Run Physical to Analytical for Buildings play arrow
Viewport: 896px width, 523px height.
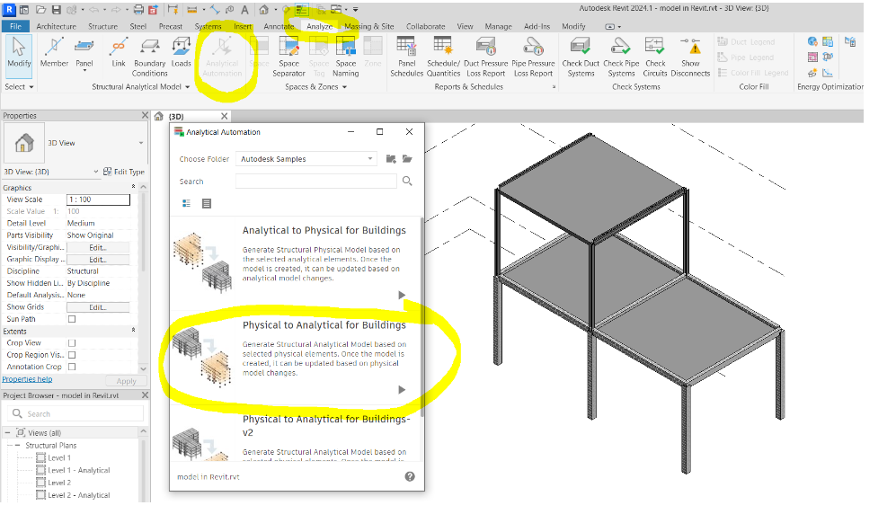click(x=402, y=390)
